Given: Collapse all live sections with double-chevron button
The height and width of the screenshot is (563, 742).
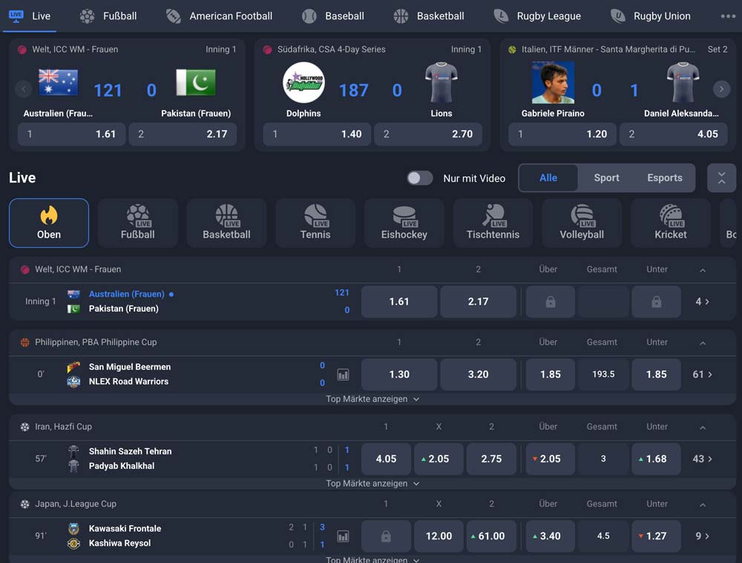Looking at the screenshot, I should tap(721, 178).
